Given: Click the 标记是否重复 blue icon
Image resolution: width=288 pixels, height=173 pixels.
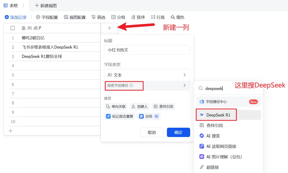Looking at the screenshot, I should [108, 116].
